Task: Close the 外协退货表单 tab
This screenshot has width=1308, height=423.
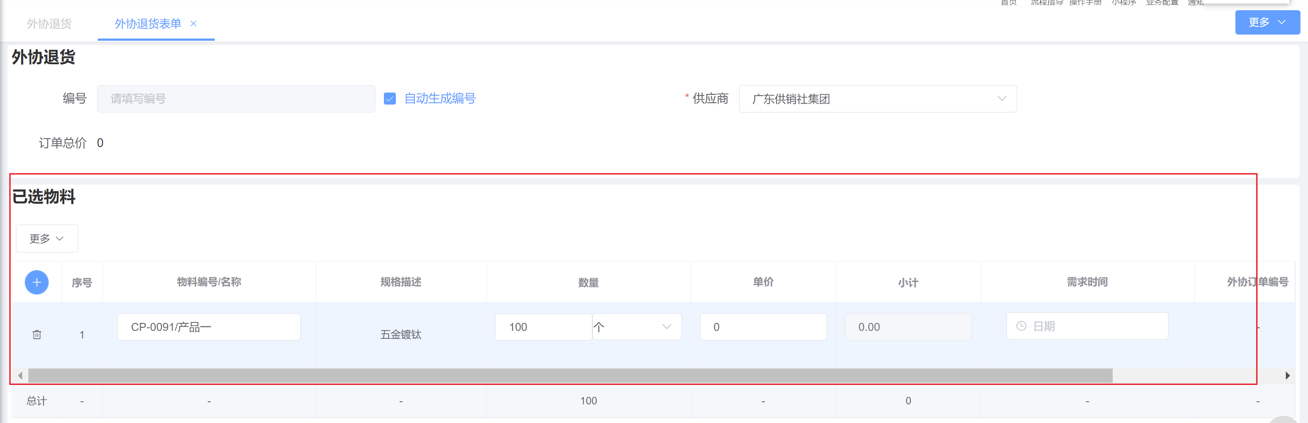Action: [193, 23]
